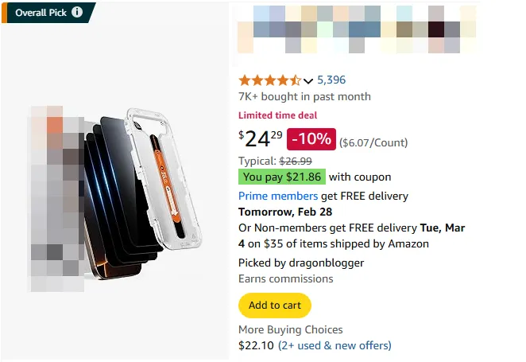The image size is (526, 362).
Task: Open the 5,396 ratings link
Action: [331, 80]
